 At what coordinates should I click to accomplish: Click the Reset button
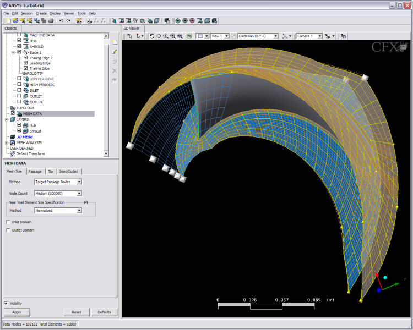[77, 312]
